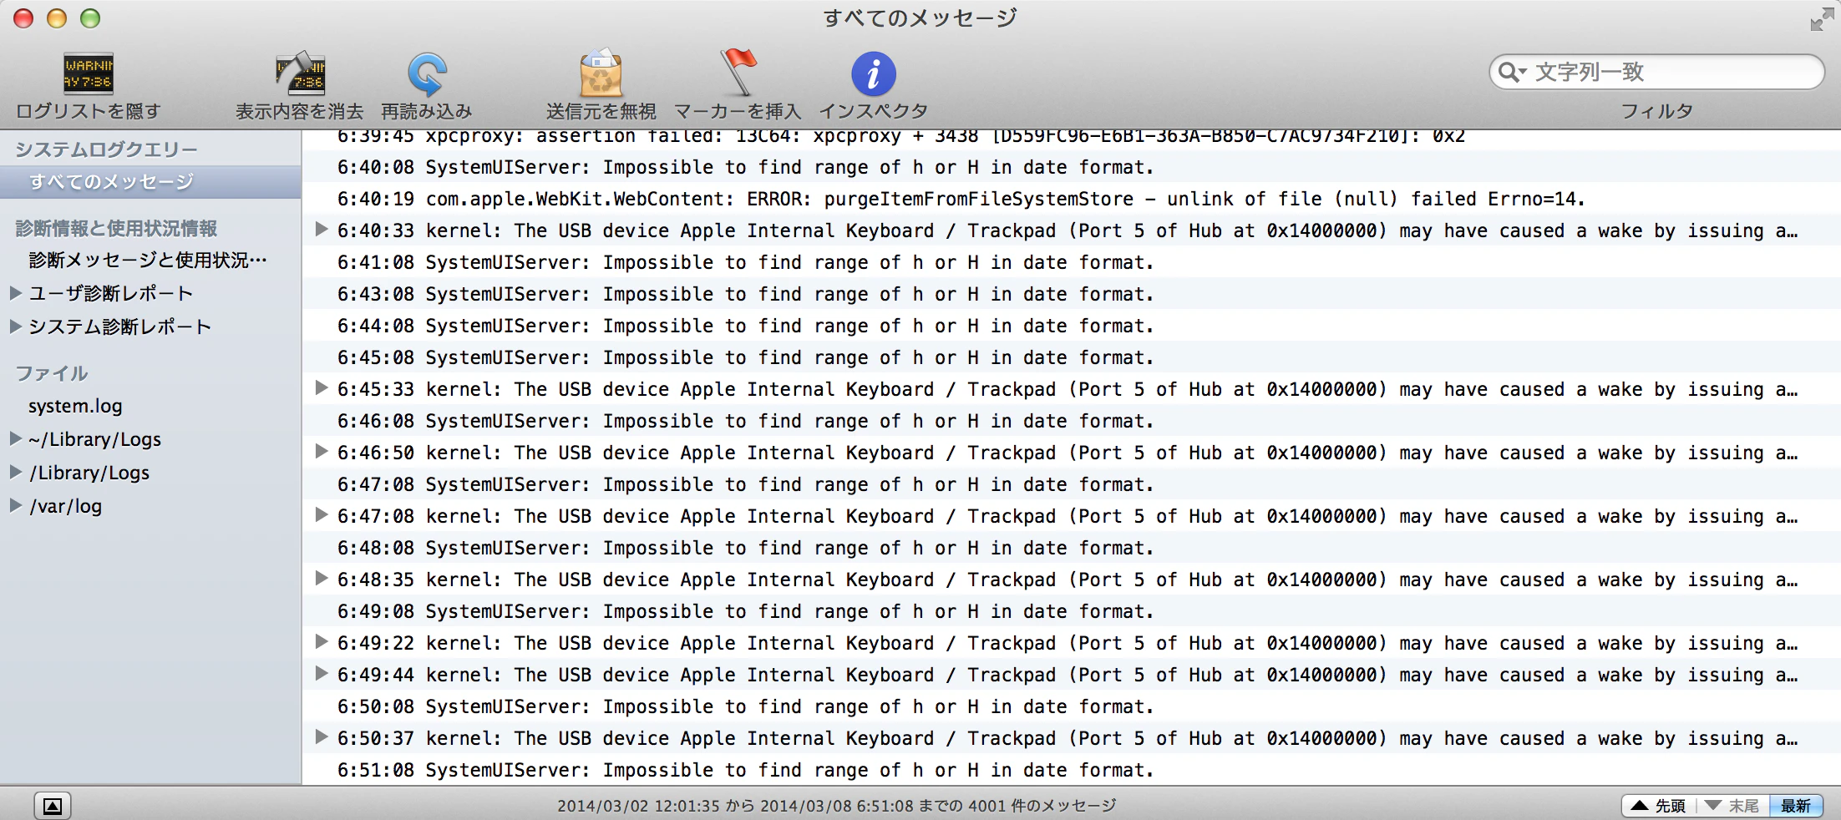
Task: Select the 6:41:08 SystemUIServer log line
Action: (x=1071, y=262)
